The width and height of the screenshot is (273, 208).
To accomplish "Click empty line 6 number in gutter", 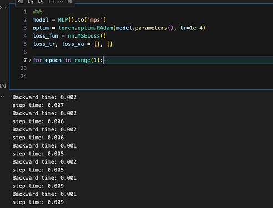I will [x=25, y=52].
